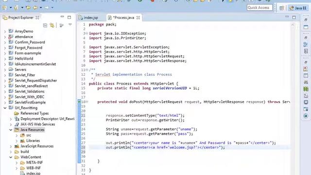Open the Next Annotation dropdown arrow
This screenshot has width=311, height=175.
click(x=11, y=8)
